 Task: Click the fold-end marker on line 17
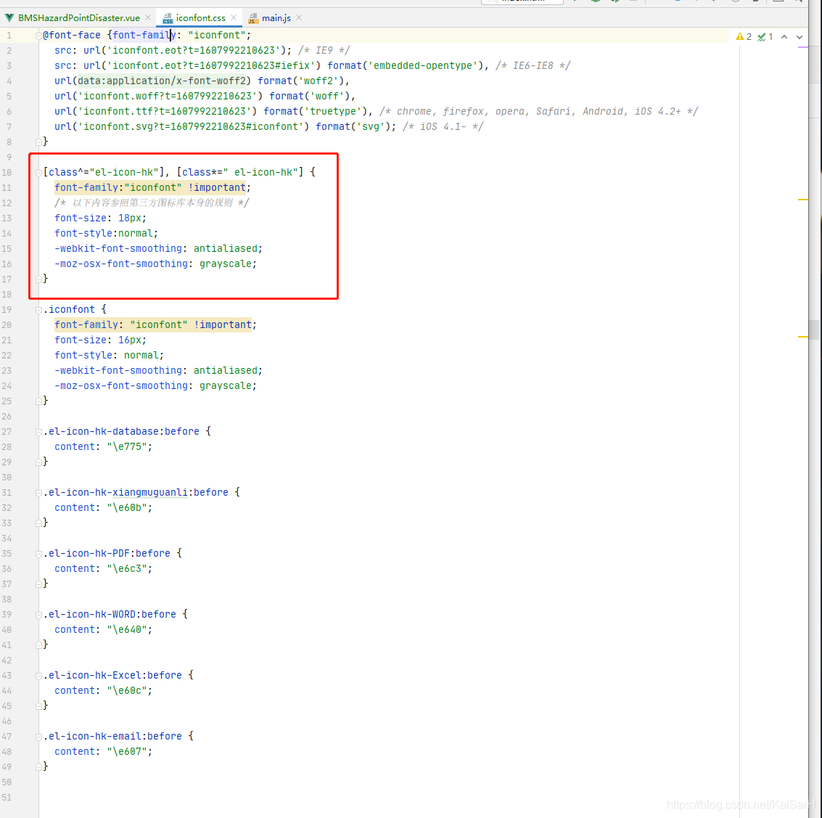pos(38,279)
